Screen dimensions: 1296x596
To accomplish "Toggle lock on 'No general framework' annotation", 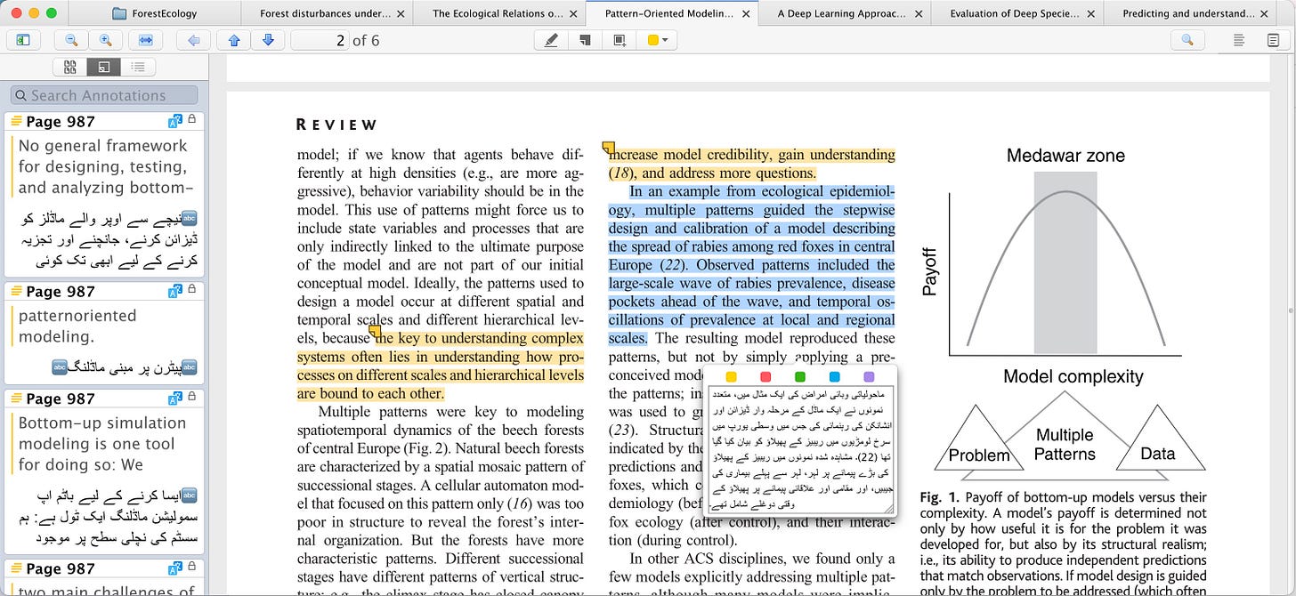I will 191,120.
